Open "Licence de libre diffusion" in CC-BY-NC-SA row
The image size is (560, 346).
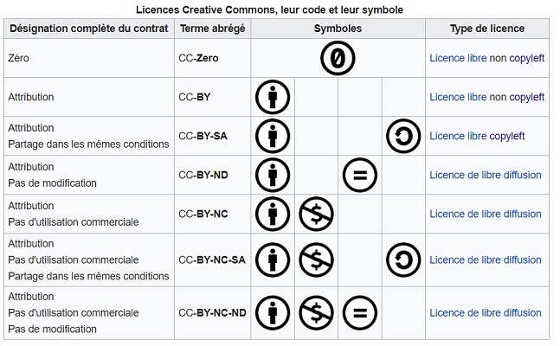point(485,259)
